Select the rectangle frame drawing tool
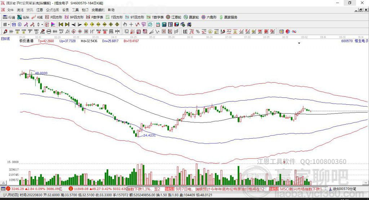Viewport: 369px width, 200px height. (x=126, y=32)
